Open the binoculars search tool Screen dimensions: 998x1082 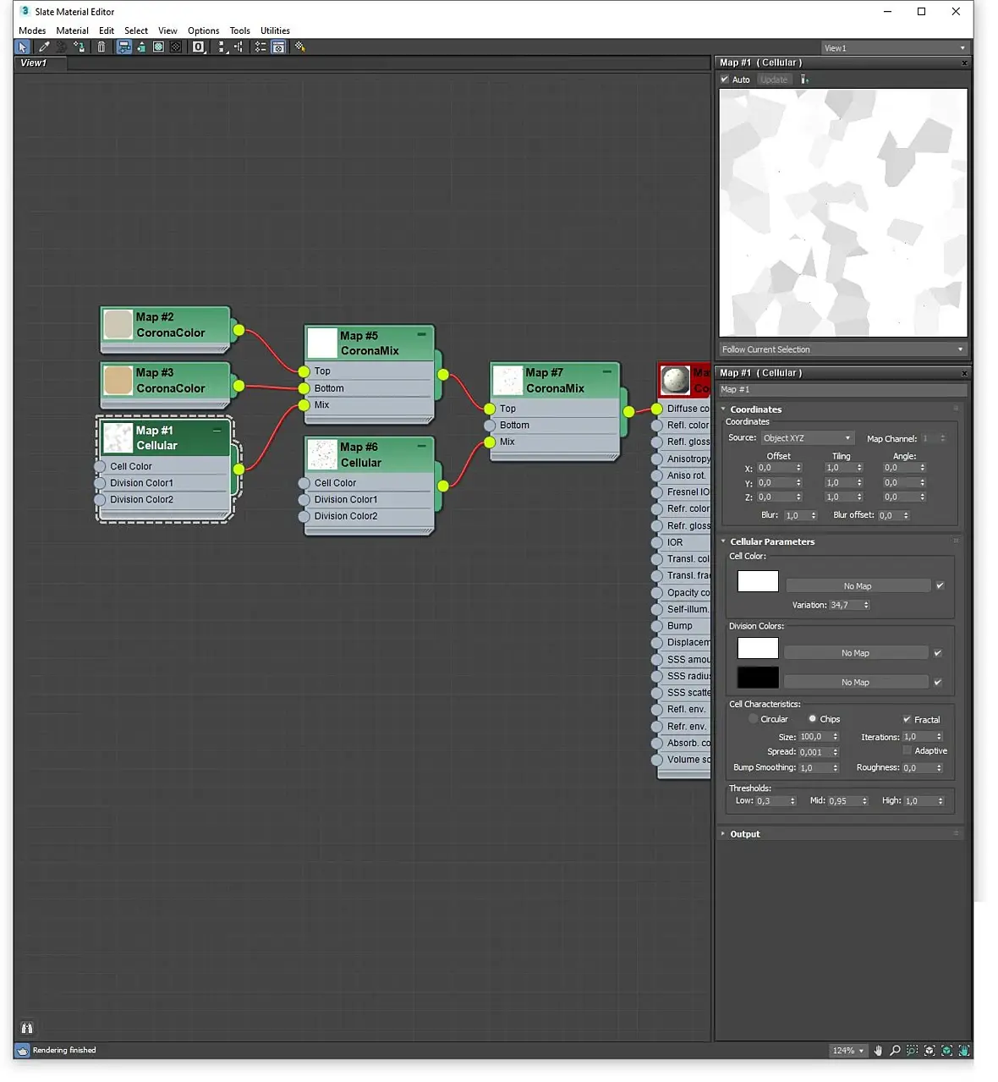(x=27, y=1028)
